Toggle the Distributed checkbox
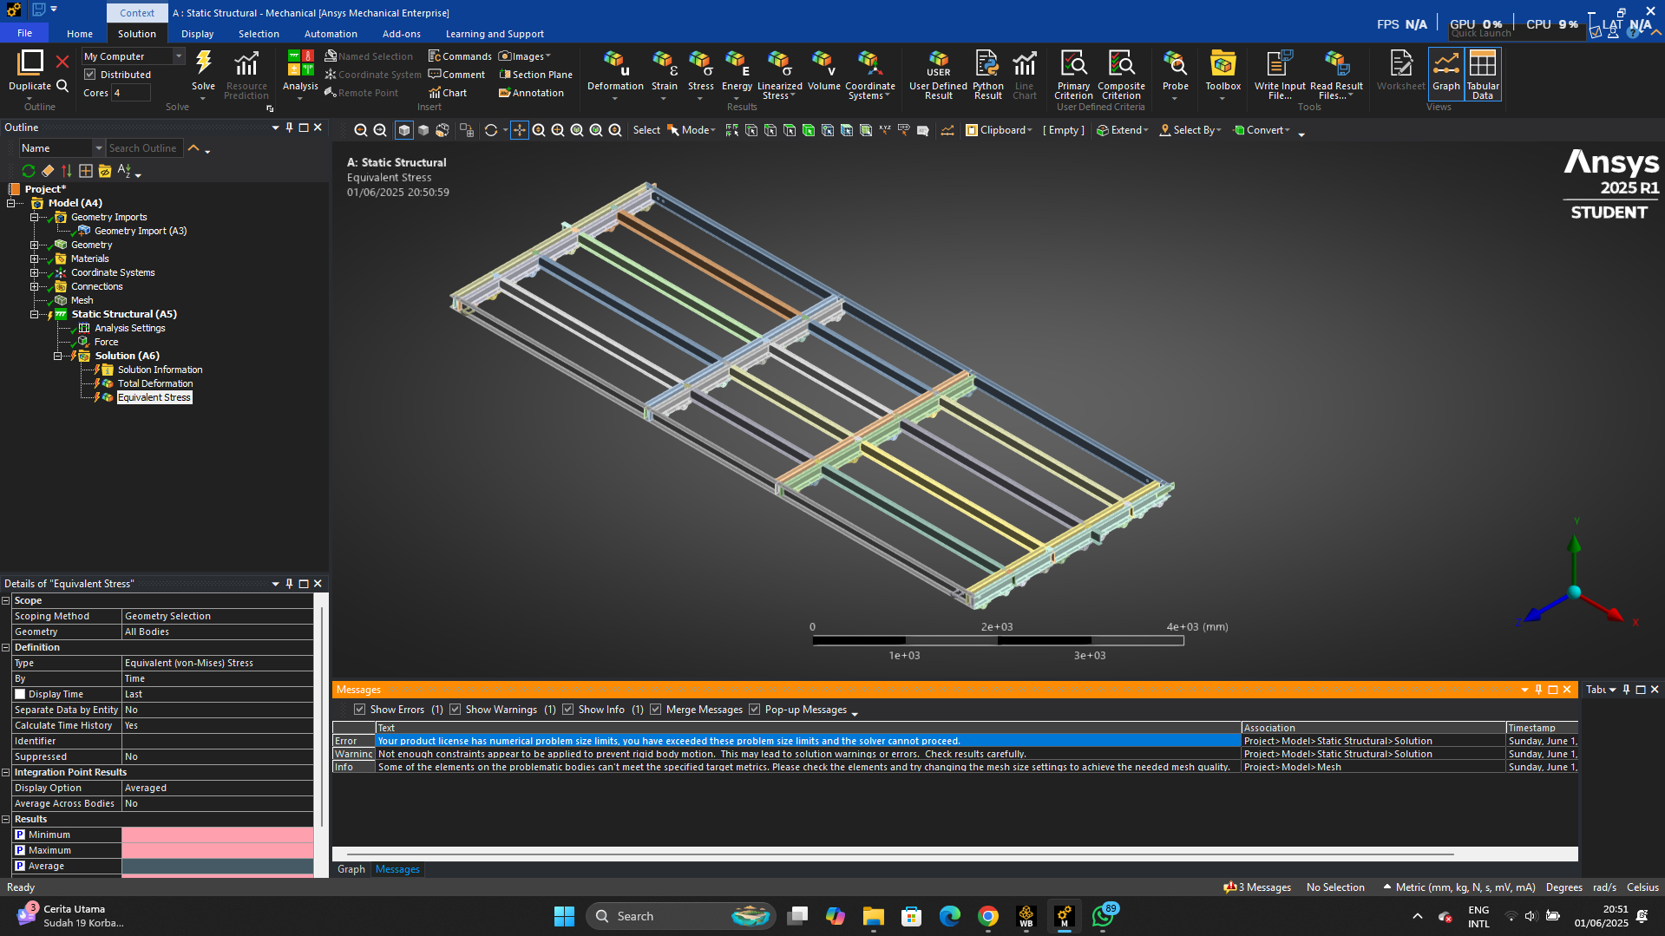Image resolution: width=1665 pixels, height=936 pixels. coord(90,75)
